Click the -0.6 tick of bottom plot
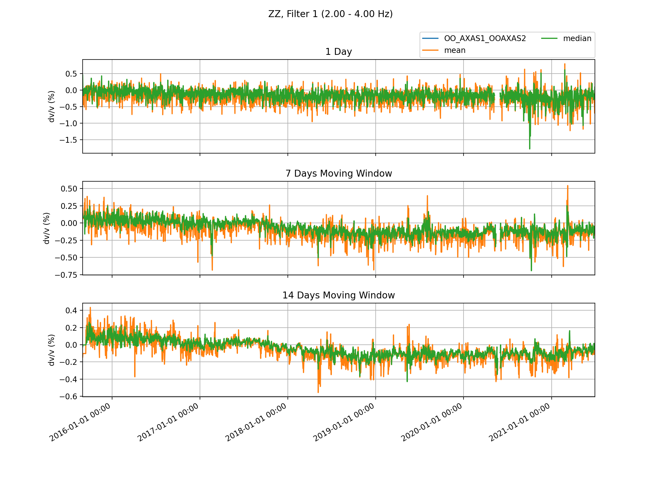 point(68,397)
